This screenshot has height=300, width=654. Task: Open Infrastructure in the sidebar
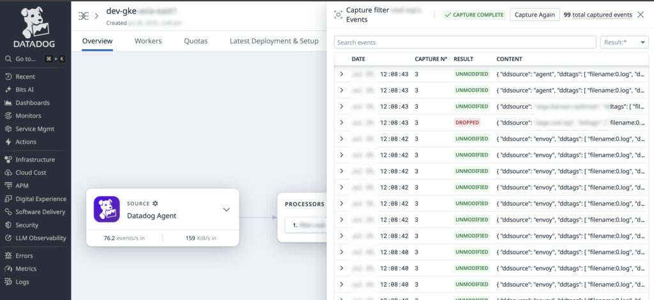coord(35,160)
